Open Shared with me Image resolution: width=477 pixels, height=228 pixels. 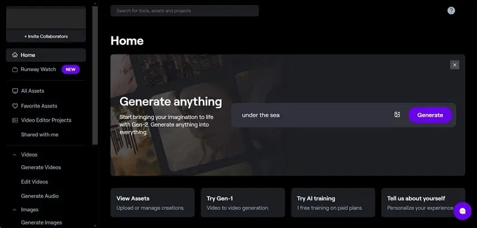40,135
